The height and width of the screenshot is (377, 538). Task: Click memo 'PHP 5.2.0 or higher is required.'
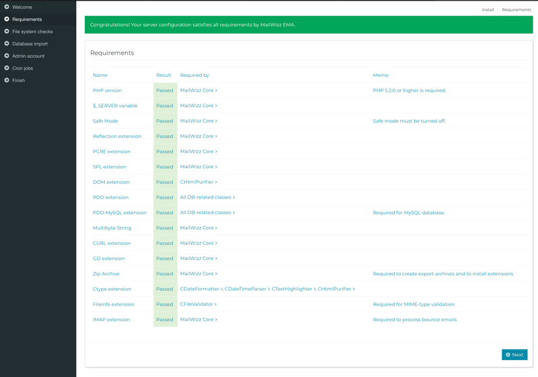(x=410, y=90)
